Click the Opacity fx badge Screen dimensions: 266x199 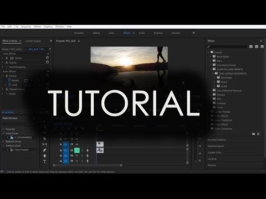coord(7,62)
